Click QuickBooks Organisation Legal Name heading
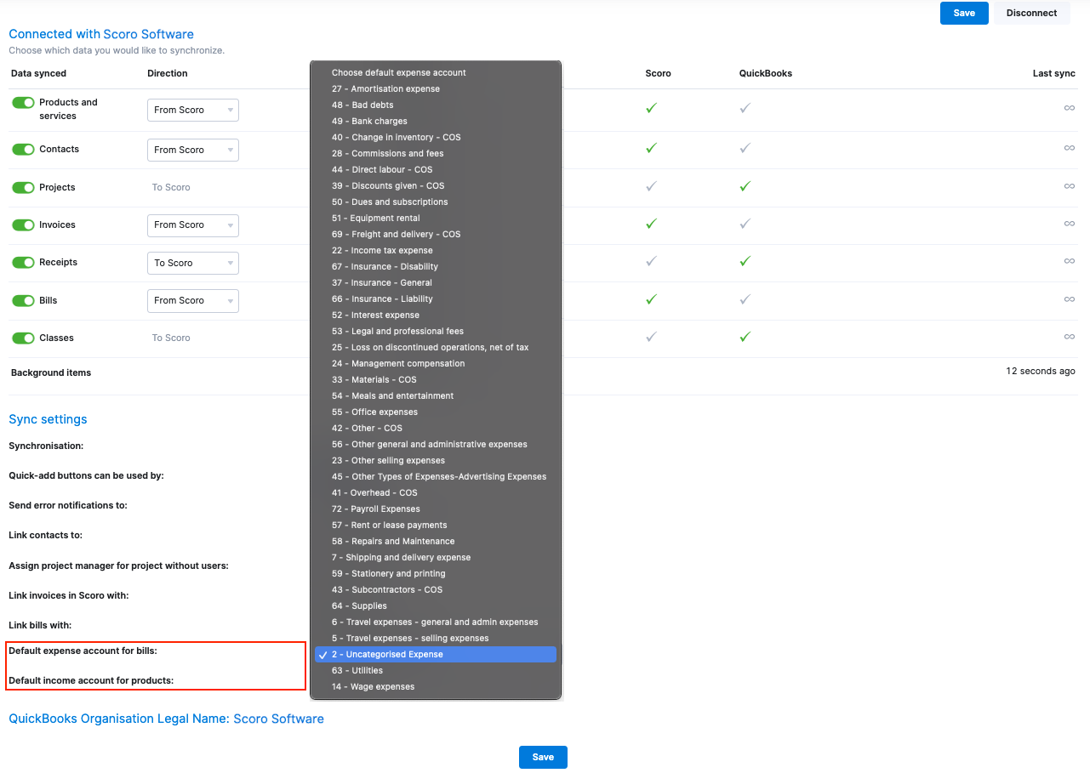The image size is (1090, 773). tap(166, 719)
